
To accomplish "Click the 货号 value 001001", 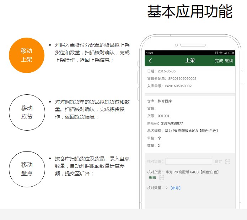I will [x=163, y=116].
